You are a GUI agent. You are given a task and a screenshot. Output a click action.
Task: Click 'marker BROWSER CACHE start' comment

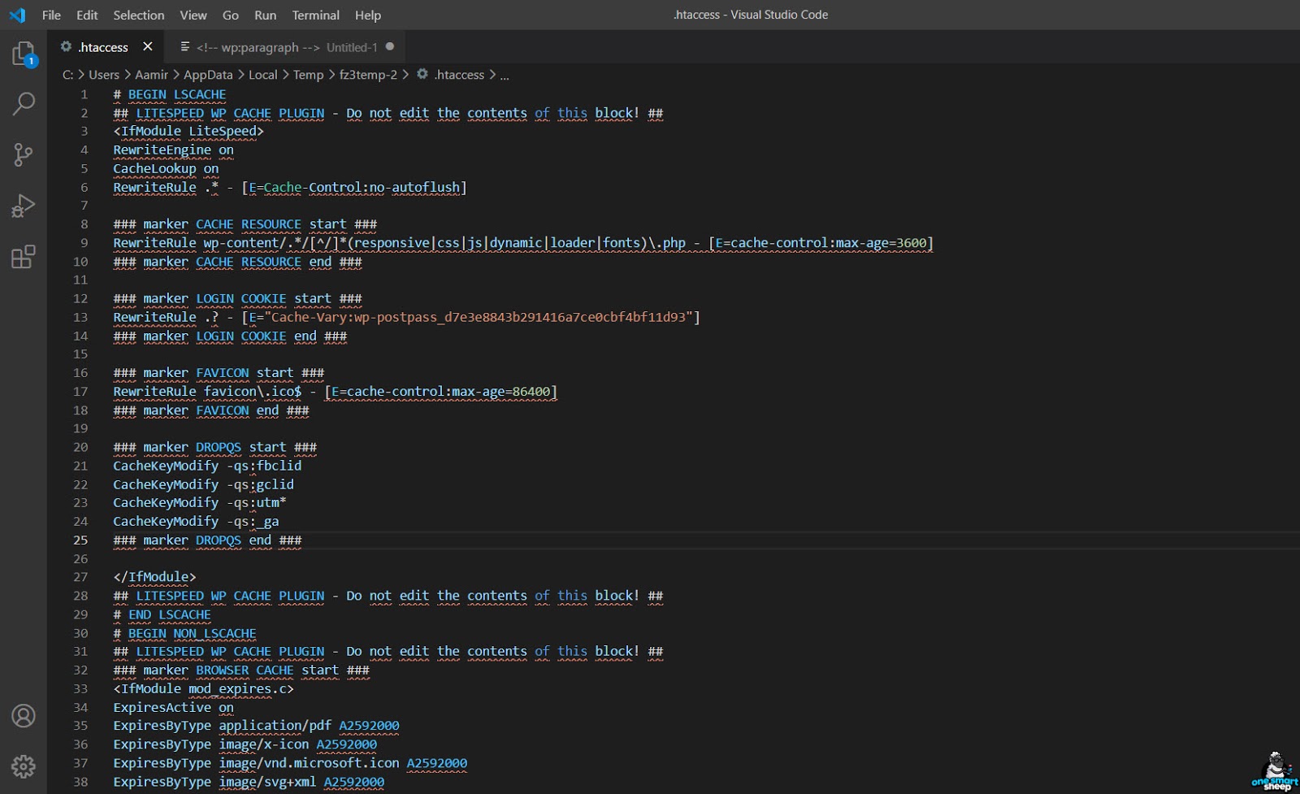(241, 670)
